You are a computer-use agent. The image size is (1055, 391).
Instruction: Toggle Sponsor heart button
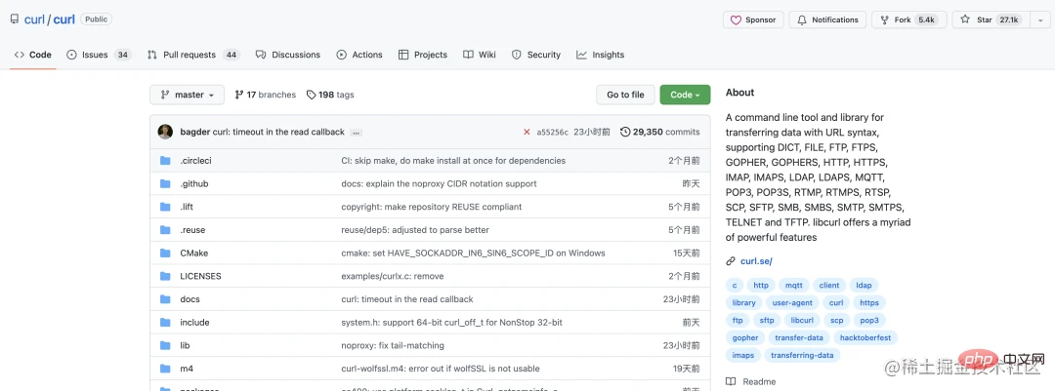coord(752,20)
